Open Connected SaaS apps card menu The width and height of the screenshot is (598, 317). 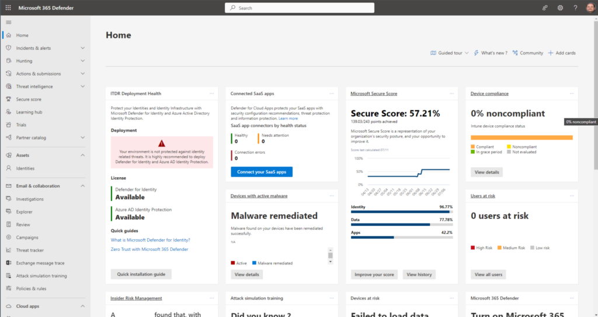(x=332, y=94)
